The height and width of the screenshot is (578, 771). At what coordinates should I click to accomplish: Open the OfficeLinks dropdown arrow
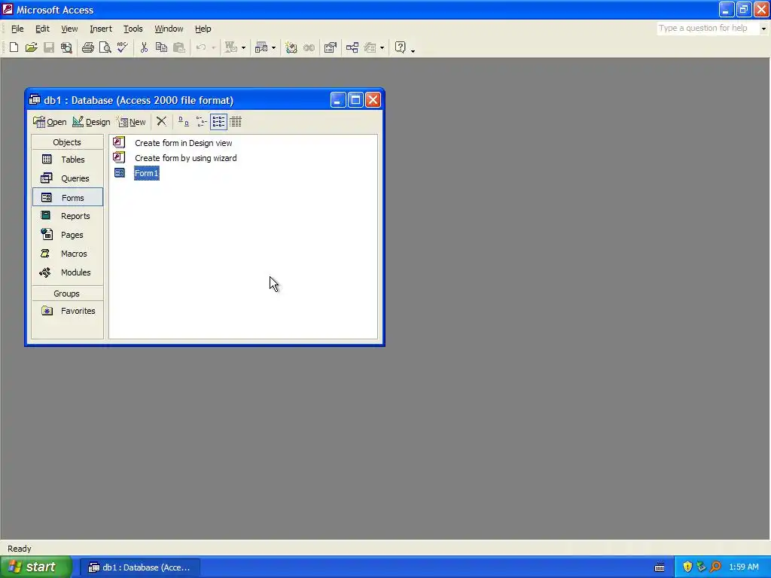(243, 47)
